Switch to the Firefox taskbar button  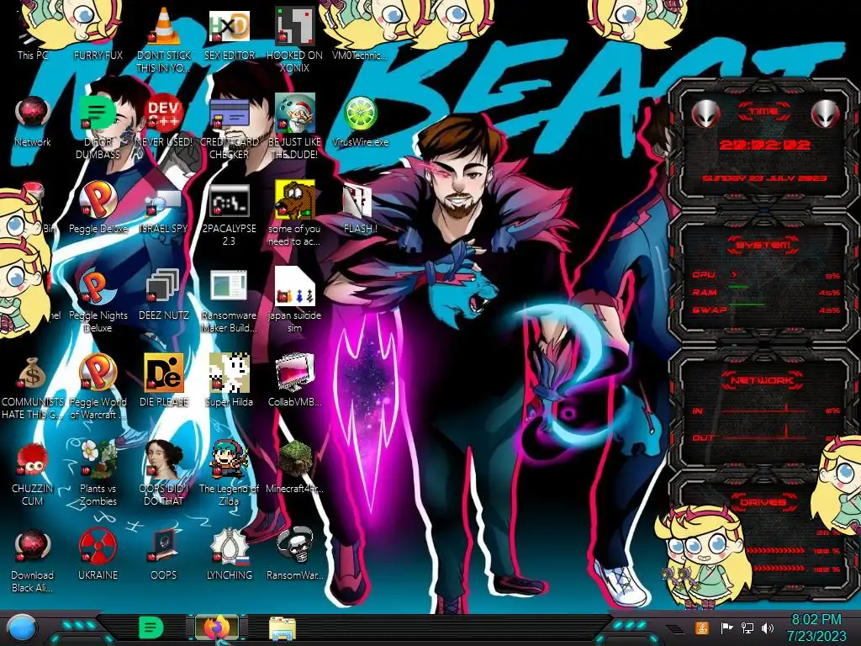point(217,627)
